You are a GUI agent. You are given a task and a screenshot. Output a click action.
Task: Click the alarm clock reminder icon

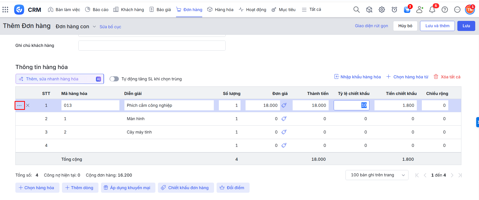pos(394,10)
